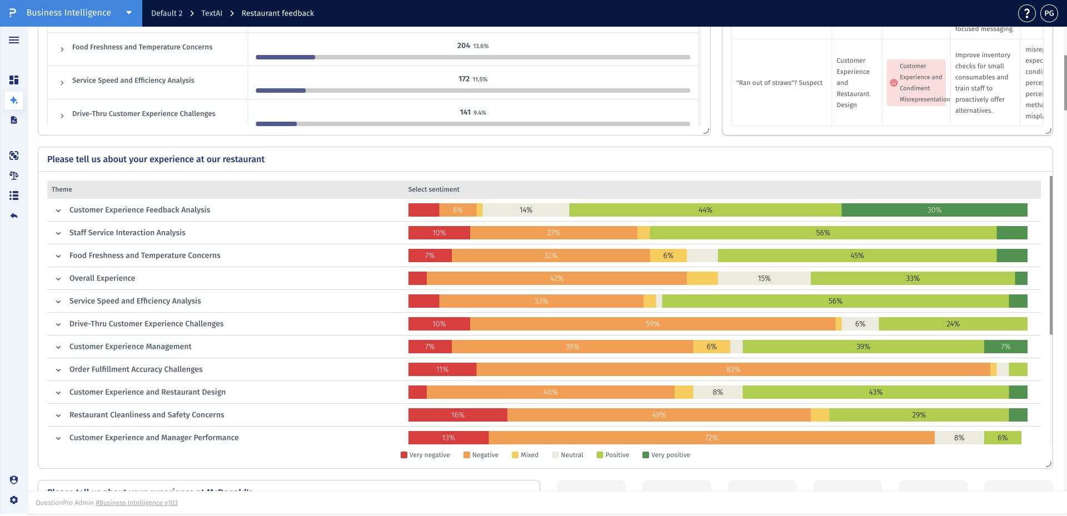Open the dashboards grid icon in sidebar
Screen dimensions: 1067x516
(14, 80)
